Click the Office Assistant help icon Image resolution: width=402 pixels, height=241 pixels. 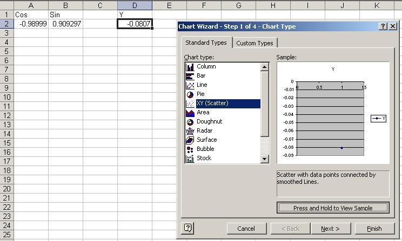pyautogui.click(x=188, y=228)
